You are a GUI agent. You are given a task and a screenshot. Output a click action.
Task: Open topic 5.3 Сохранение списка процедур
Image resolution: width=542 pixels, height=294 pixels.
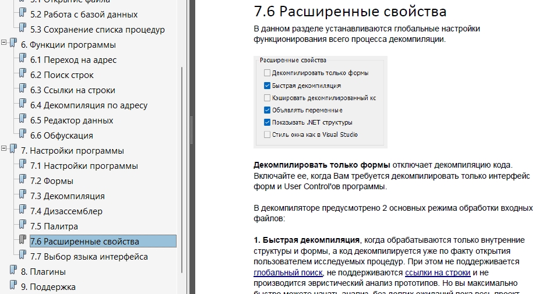[x=97, y=30]
